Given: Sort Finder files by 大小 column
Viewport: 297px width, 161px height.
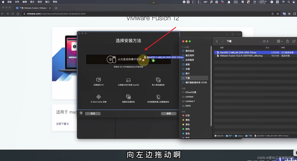Looking at the screenshot, I should tap(267, 48).
